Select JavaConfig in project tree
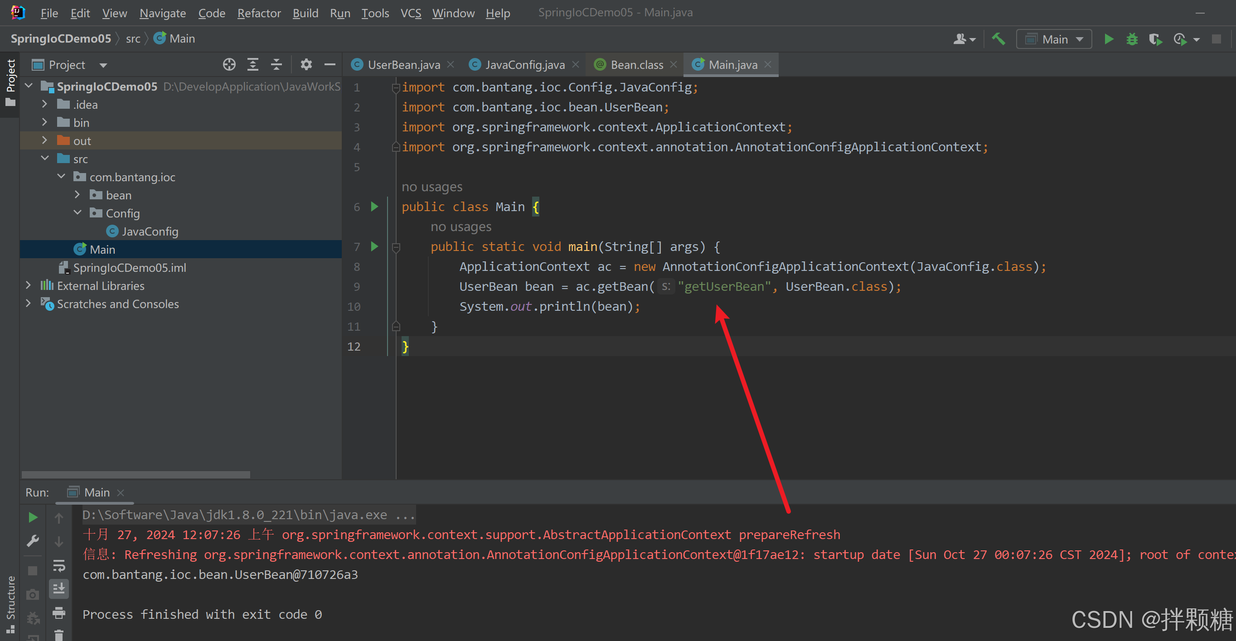This screenshot has width=1236, height=641. (150, 231)
